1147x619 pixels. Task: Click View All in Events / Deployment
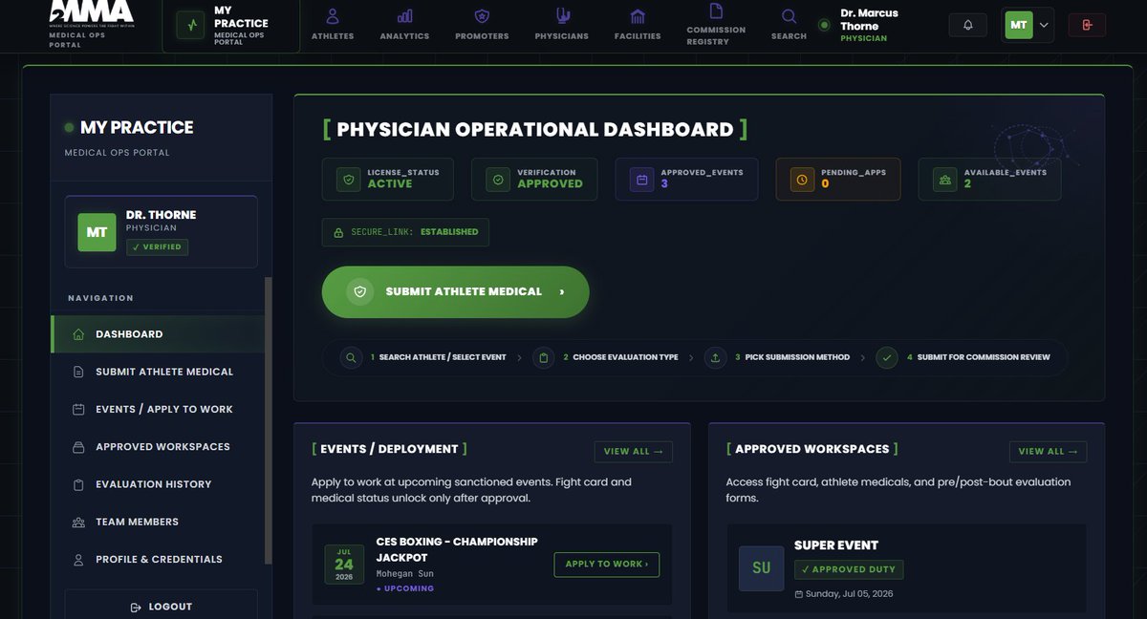(634, 451)
